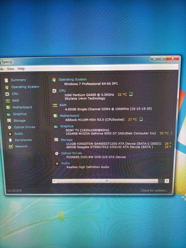The height and width of the screenshot is (248, 186).
Task: Open the Summary sidebar icon
Action: [6, 80]
